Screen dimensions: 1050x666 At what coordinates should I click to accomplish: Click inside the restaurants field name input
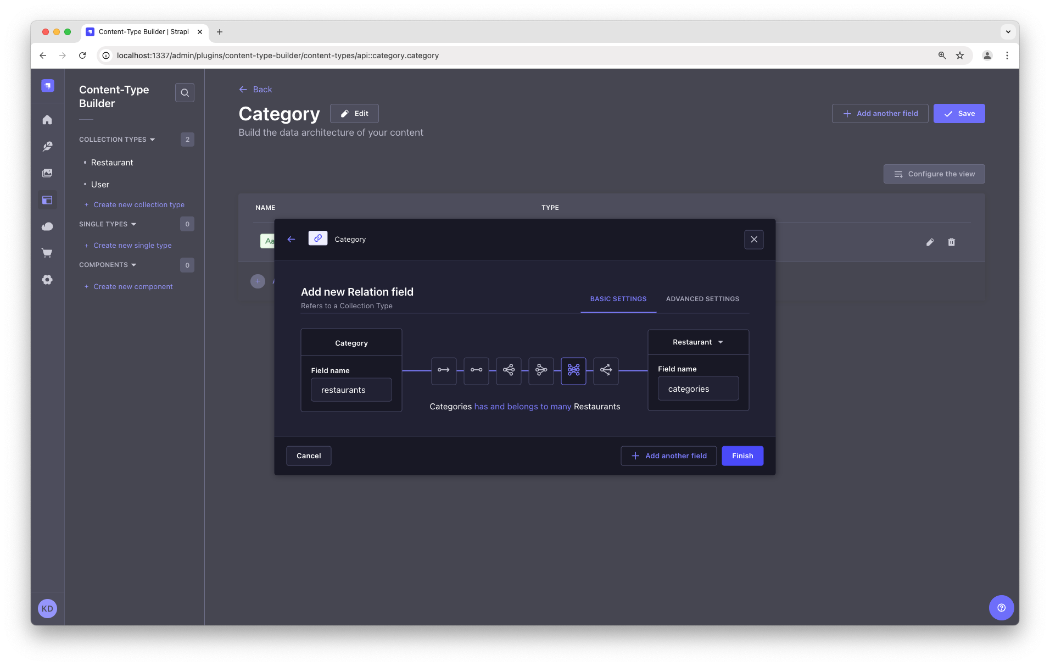(351, 390)
